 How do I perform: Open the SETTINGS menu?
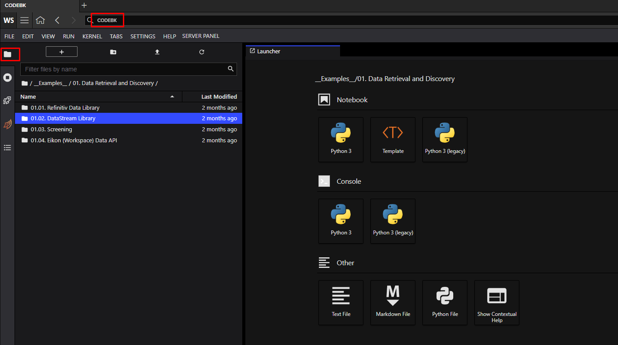point(143,37)
